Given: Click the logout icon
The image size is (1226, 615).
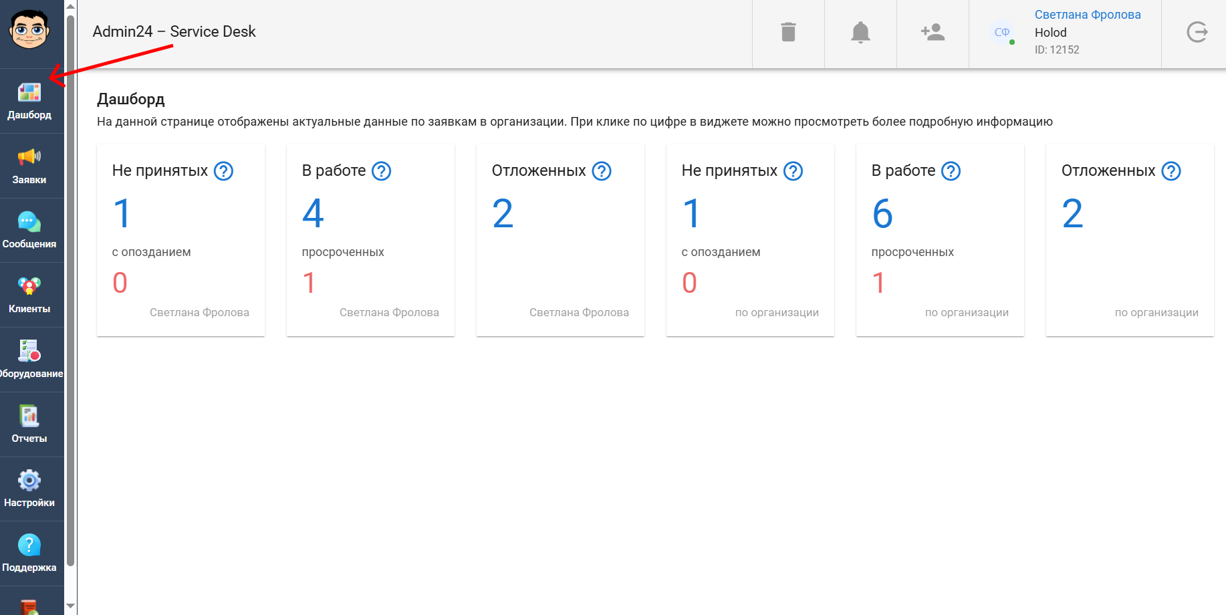Looking at the screenshot, I should click(x=1197, y=32).
